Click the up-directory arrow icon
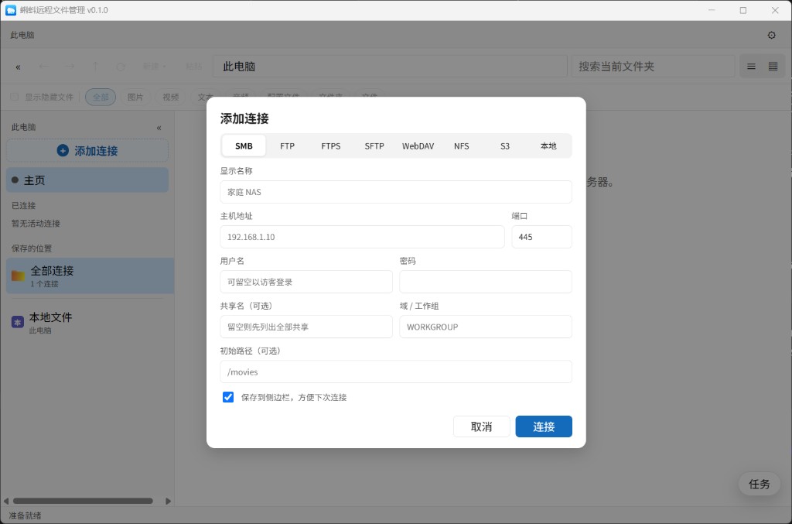The width and height of the screenshot is (792, 524). (x=95, y=67)
